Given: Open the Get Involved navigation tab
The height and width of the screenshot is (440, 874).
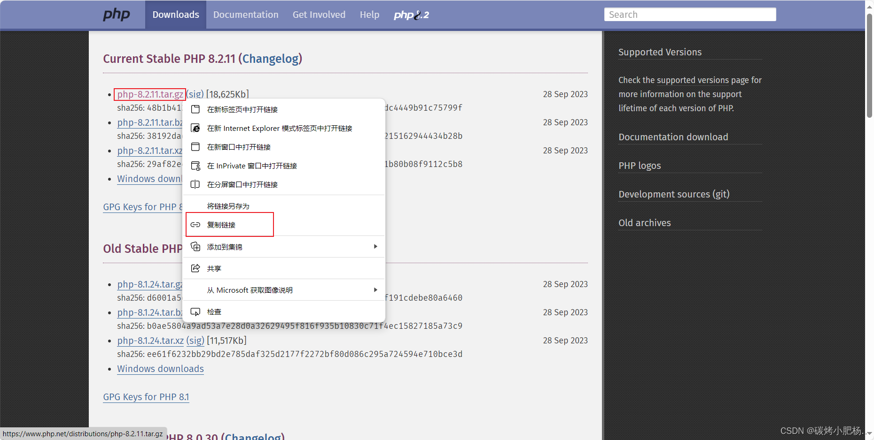Looking at the screenshot, I should [319, 15].
